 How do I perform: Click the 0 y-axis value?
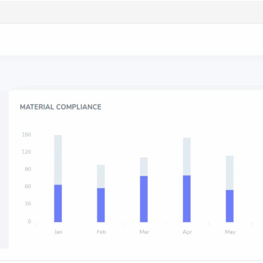(x=29, y=221)
